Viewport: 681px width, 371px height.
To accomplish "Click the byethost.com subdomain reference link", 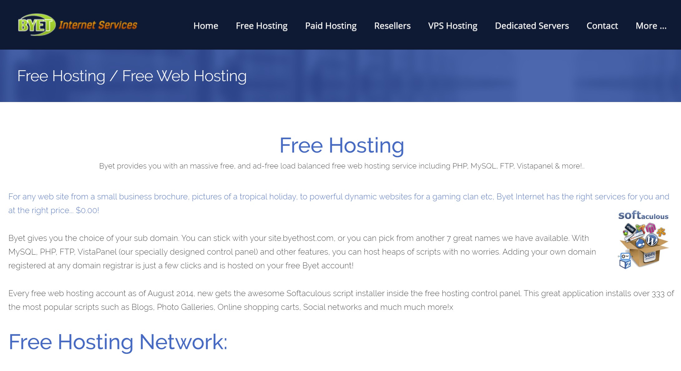I will [301, 238].
